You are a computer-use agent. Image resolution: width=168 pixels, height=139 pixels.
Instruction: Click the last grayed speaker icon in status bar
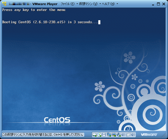click(x=133, y=135)
